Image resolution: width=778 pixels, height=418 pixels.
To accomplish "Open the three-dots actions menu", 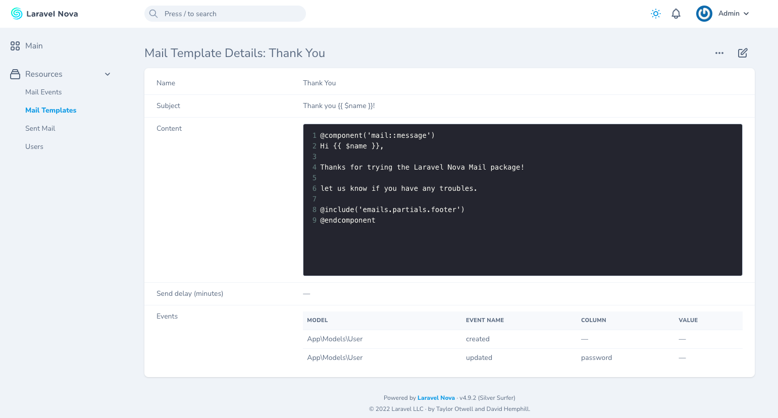I will [719, 53].
